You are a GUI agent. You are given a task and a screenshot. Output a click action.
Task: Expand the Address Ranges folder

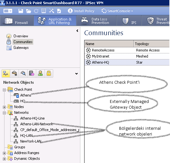4,153
